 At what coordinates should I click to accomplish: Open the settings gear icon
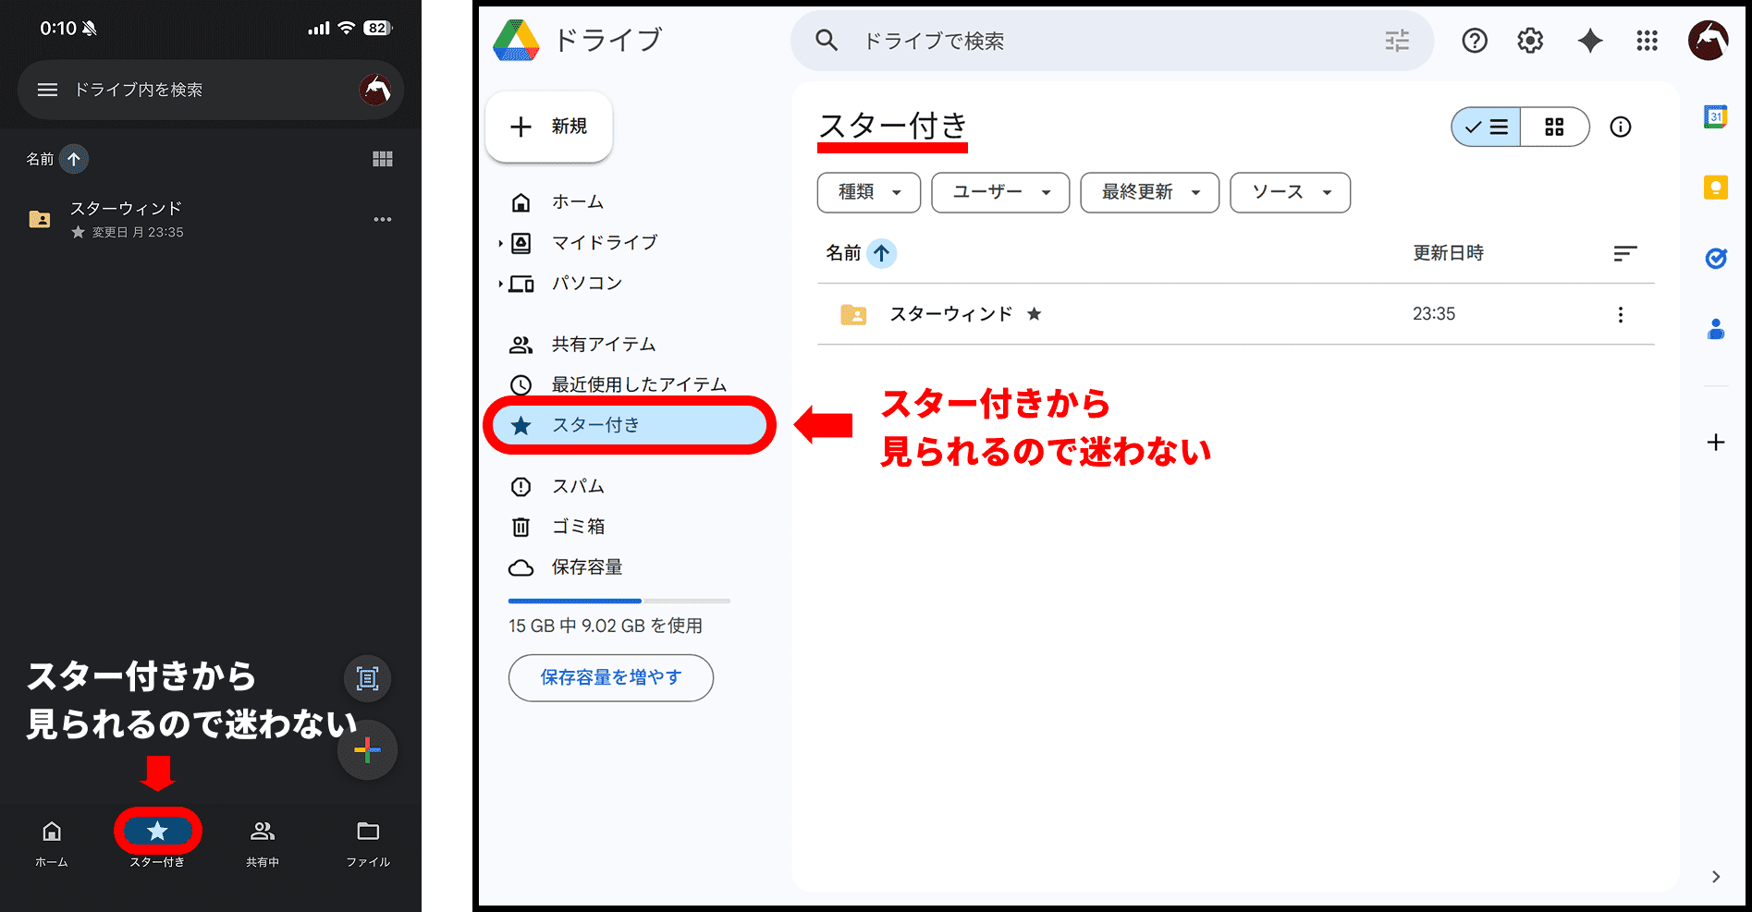[x=1530, y=41]
